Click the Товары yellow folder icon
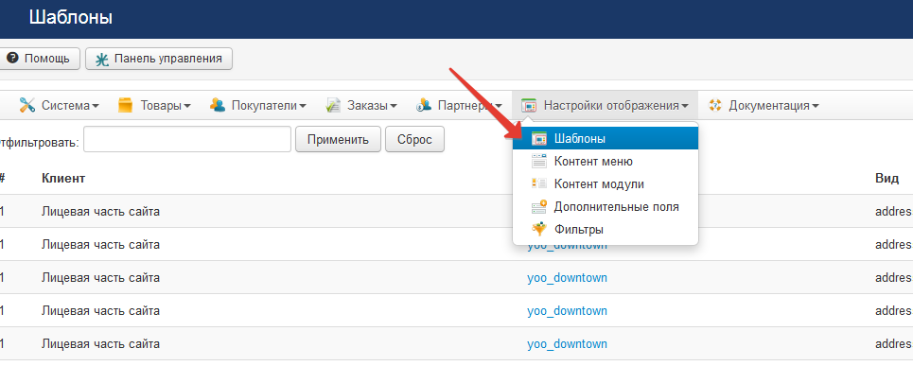Viewport: 913px width, 366px height. [x=125, y=105]
